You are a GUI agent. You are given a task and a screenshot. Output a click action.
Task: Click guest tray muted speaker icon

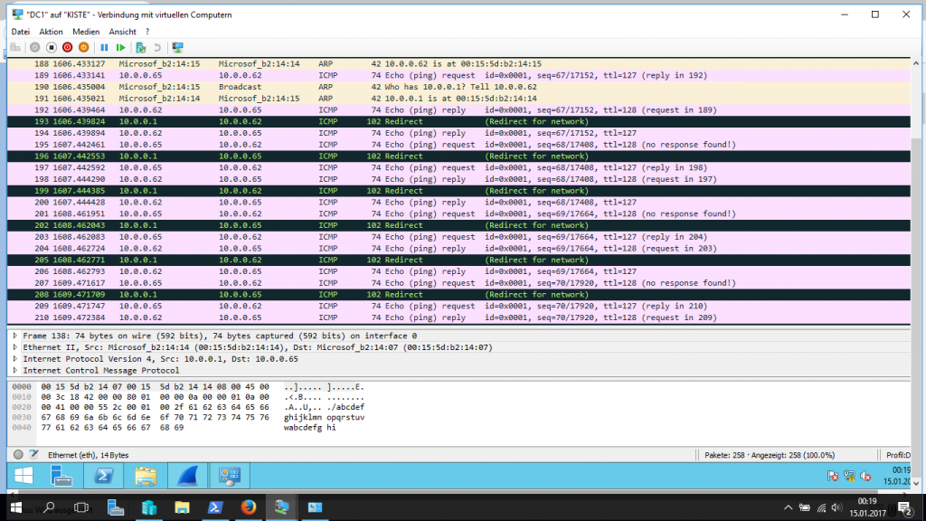pyautogui.click(x=865, y=476)
